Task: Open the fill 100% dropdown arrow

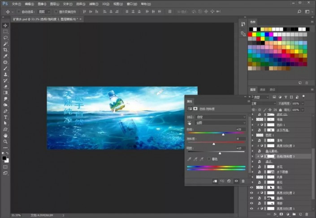Action: [x=303, y=110]
